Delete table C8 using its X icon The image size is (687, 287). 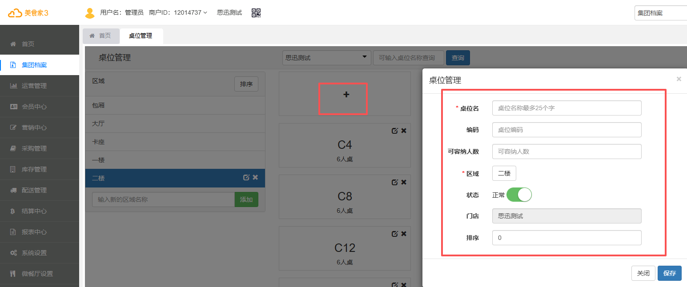404,182
